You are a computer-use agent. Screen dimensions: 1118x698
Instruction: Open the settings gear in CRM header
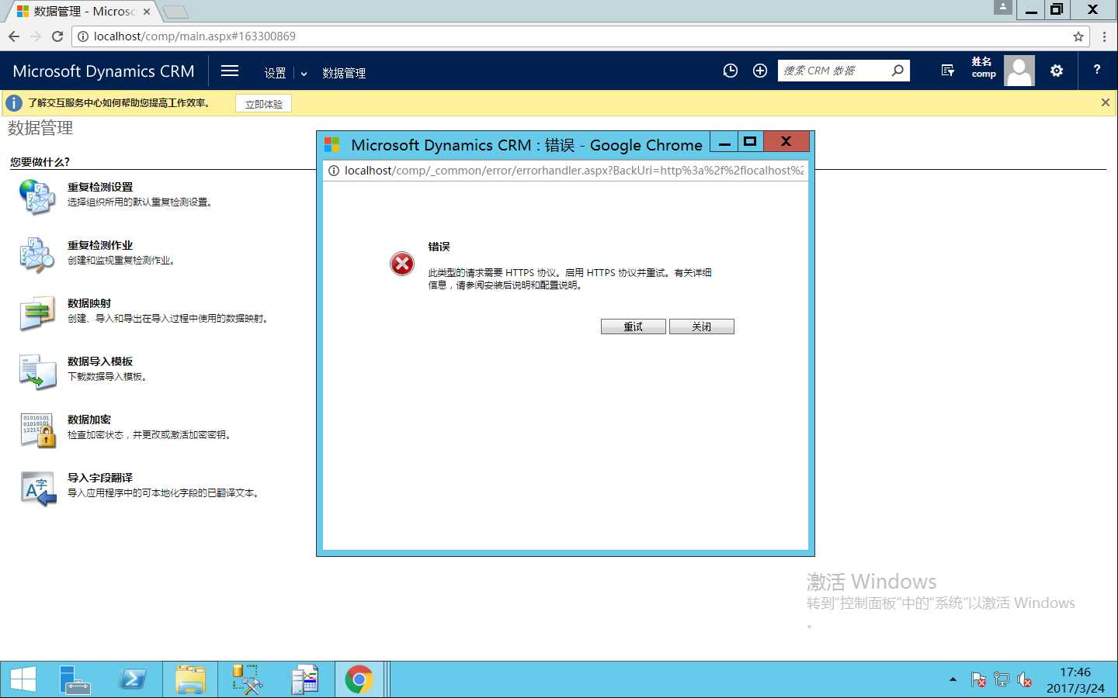[1057, 71]
